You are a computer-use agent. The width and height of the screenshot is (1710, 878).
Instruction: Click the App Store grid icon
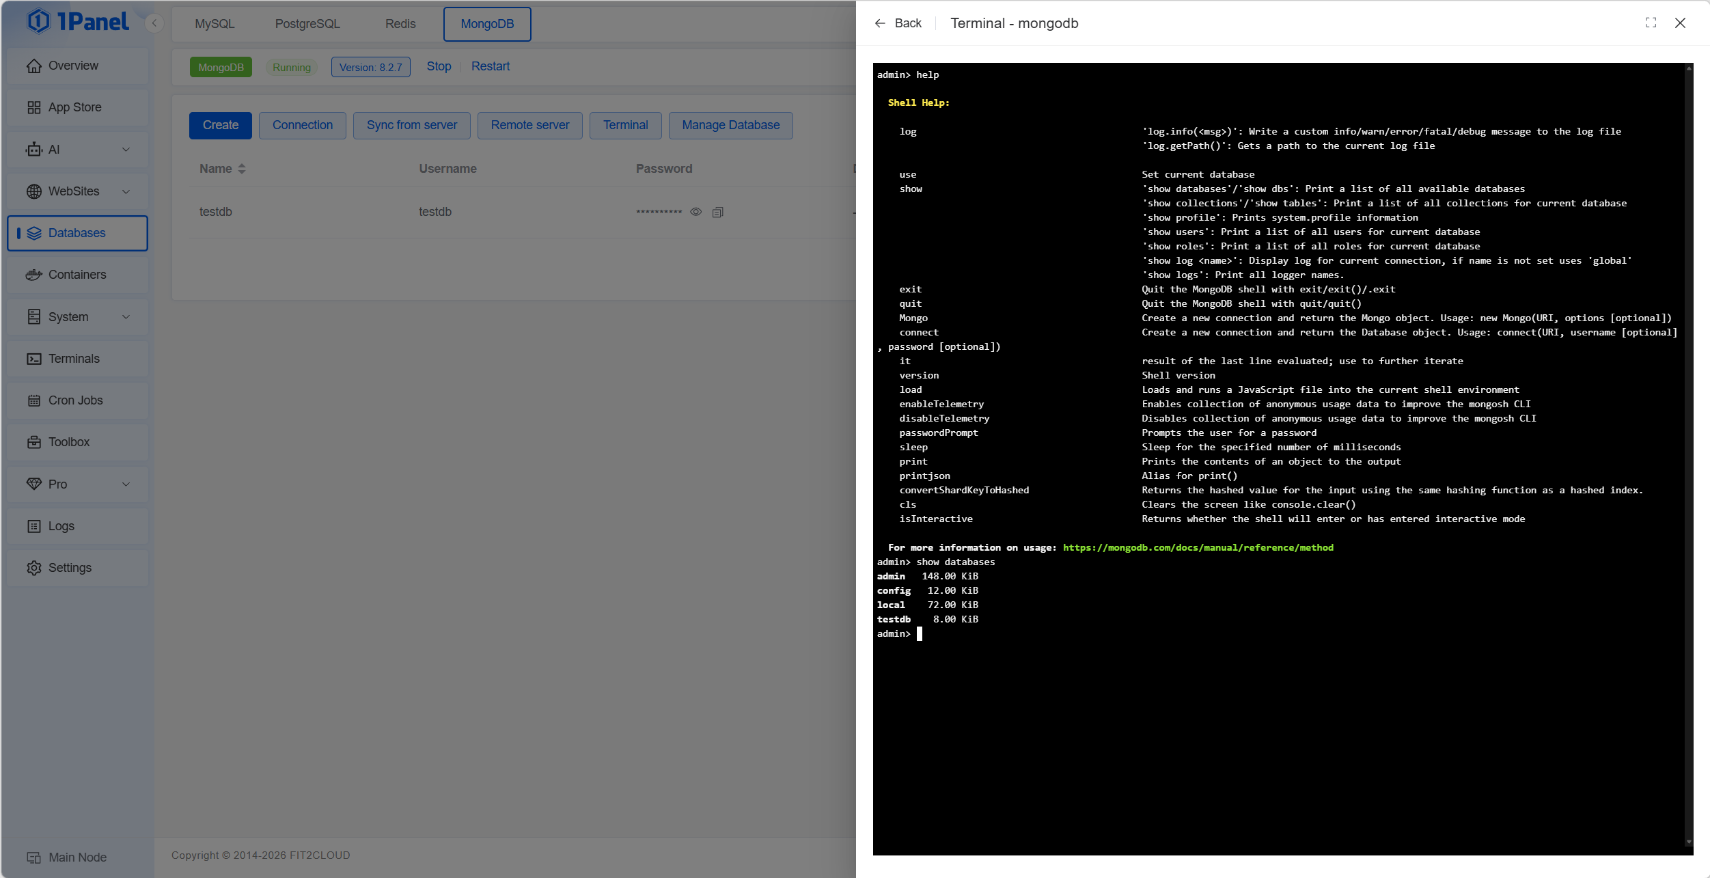(34, 107)
